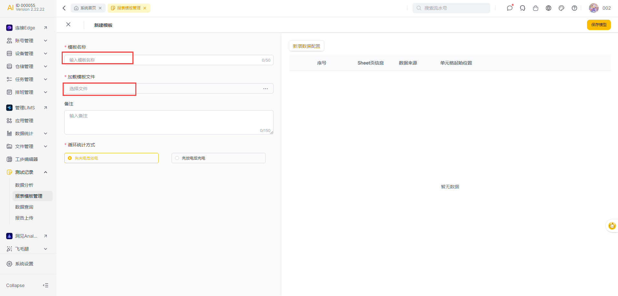
Task: Open the theme palette icon
Action: click(x=561, y=8)
